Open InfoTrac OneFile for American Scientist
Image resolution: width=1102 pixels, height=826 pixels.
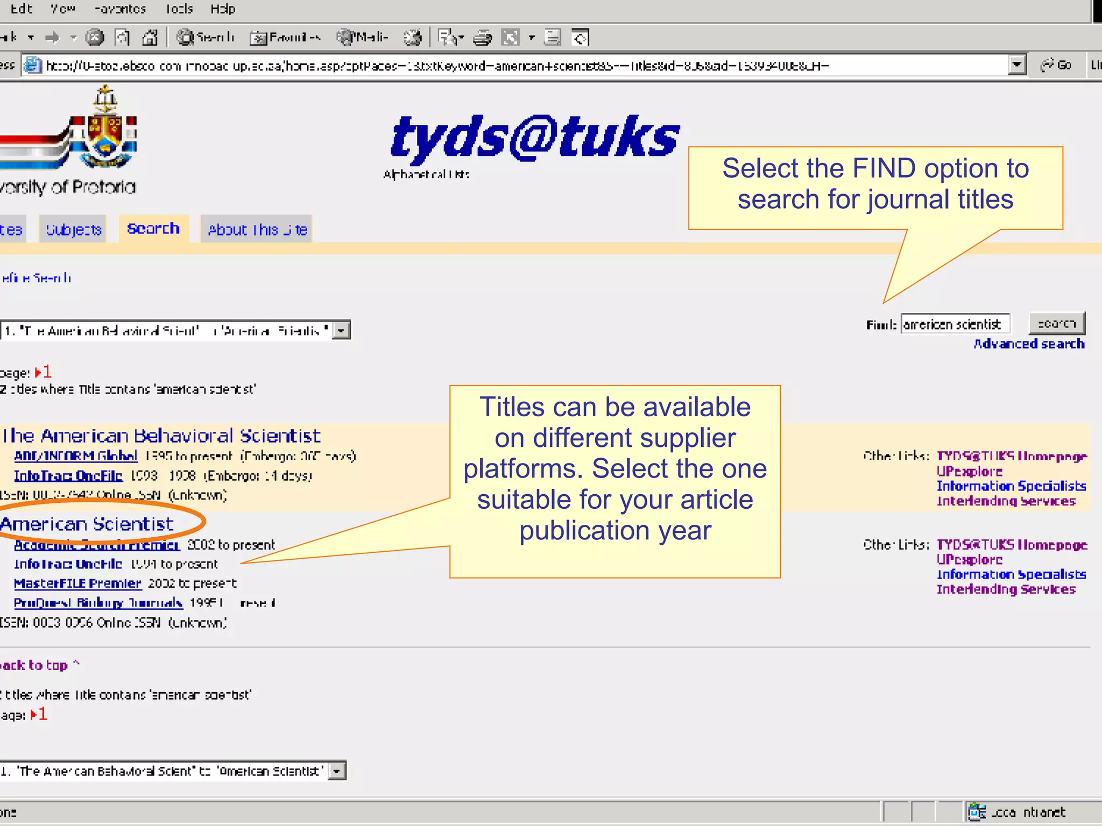pyautogui.click(x=68, y=564)
